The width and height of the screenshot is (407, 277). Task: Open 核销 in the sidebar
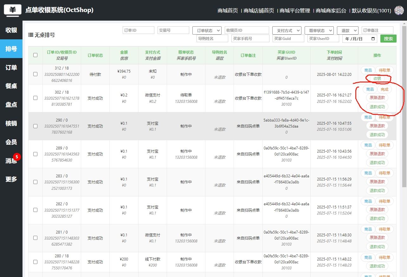click(x=11, y=123)
